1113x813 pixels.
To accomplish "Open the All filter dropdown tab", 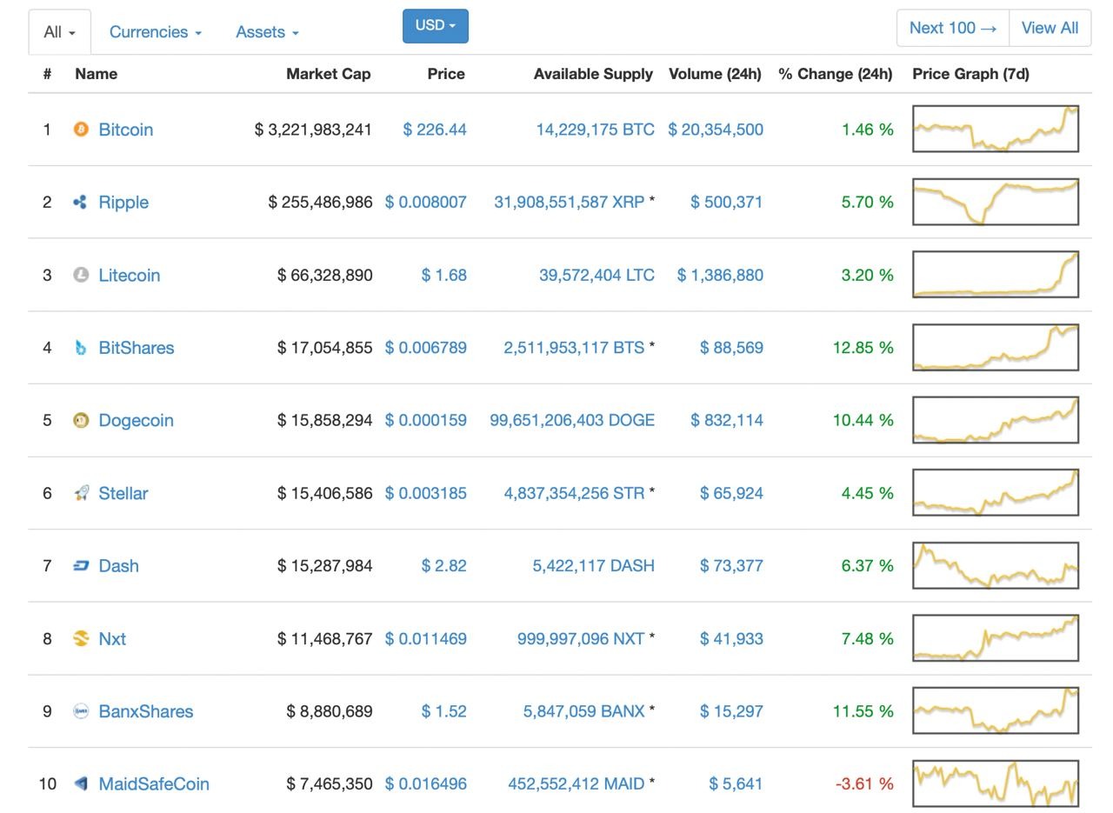I will pos(59,32).
